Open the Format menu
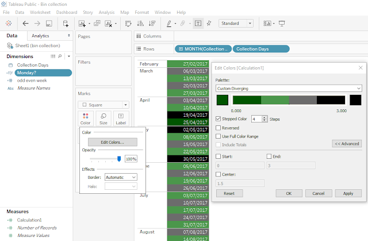The image size is (368, 241). (x=142, y=12)
